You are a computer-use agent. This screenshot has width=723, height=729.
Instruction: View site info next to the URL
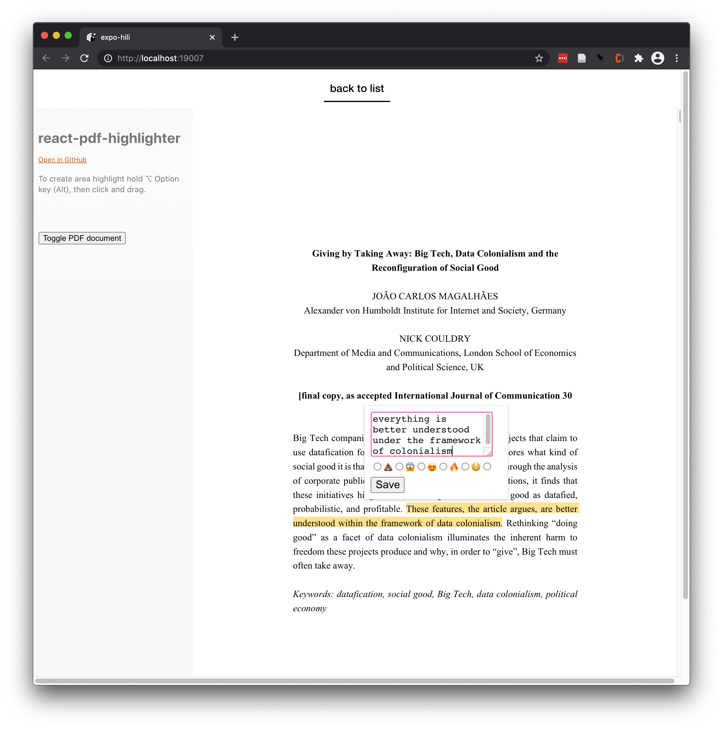click(x=108, y=58)
